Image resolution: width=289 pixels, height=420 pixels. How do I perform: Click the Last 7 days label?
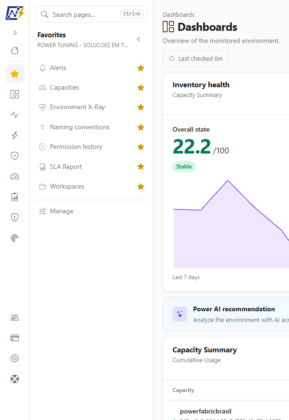(x=186, y=277)
